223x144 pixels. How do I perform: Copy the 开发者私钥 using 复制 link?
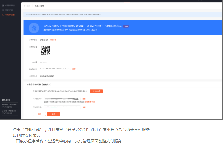[x=84, y=107]
